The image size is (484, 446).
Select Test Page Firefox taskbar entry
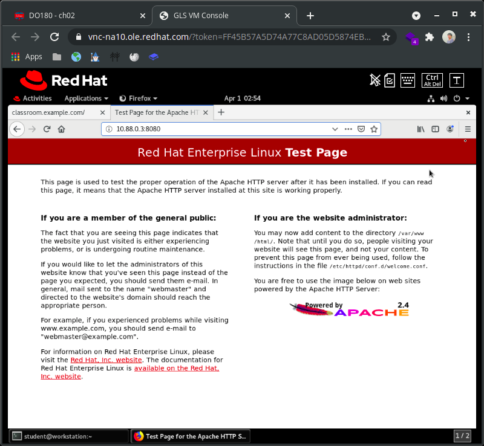click(x=191, y=436)
